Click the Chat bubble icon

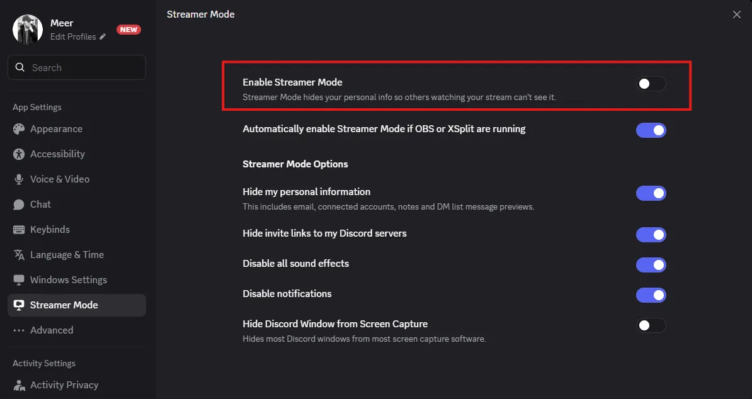tap(19, 205)
